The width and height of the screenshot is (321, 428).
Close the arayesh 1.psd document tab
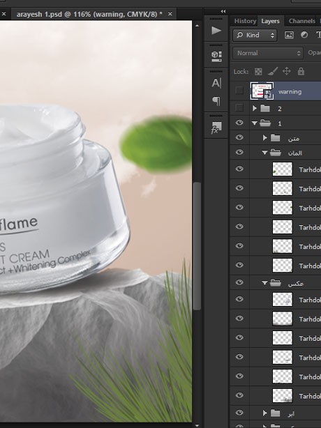[170, 14]
